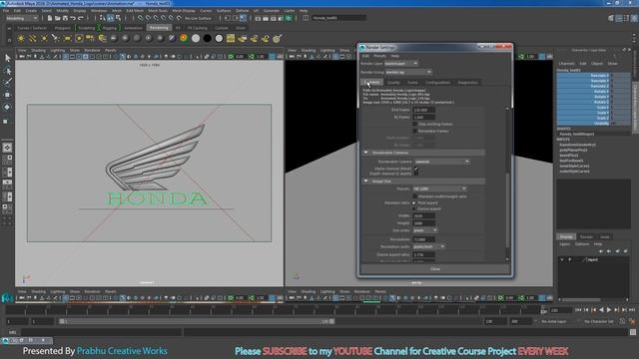Click the range slider bar below the timeline
The image size is (639, 359).
click(x=197, y=321)
